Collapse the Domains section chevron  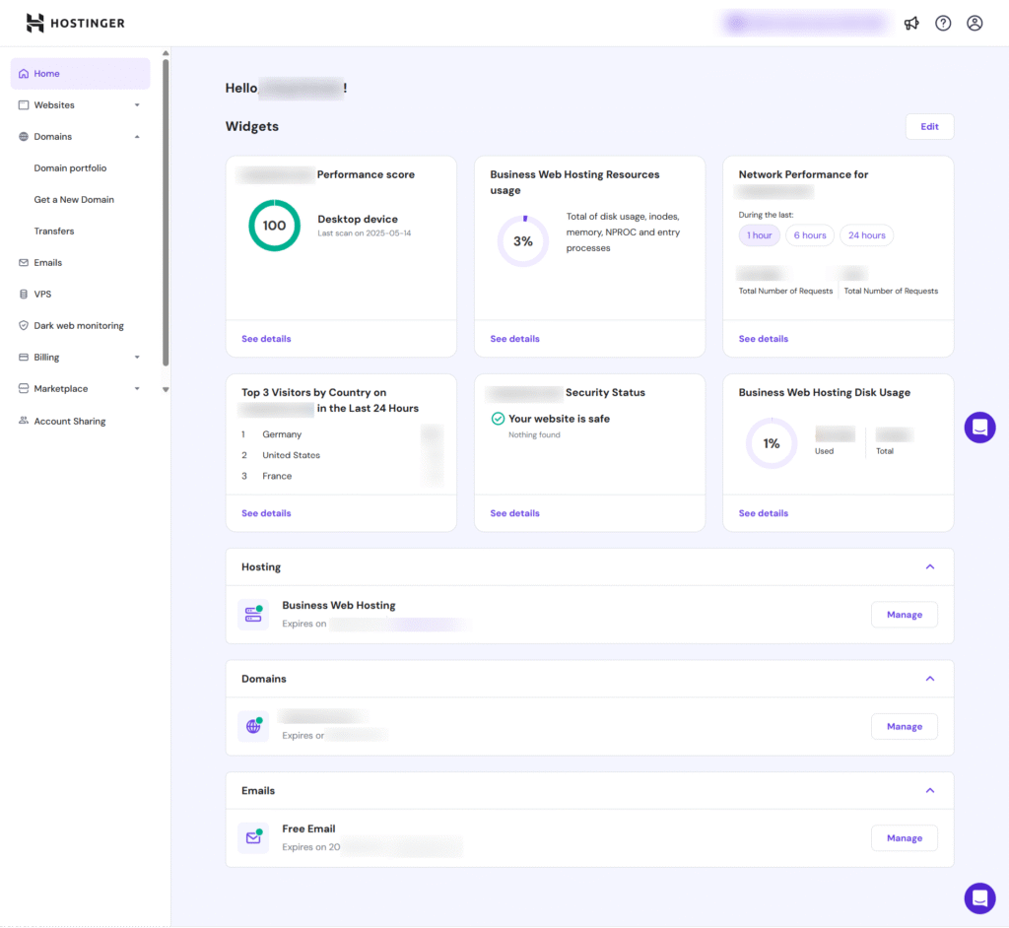(930, 679)
